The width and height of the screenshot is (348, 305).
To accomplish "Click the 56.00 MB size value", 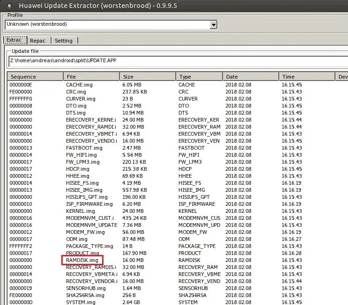I will [x=133, y=232].
